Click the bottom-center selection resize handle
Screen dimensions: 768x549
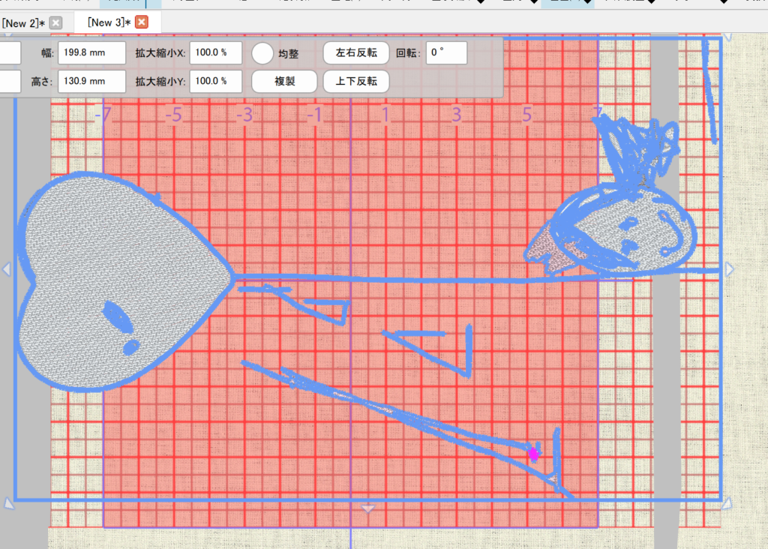tap(367, 508)
